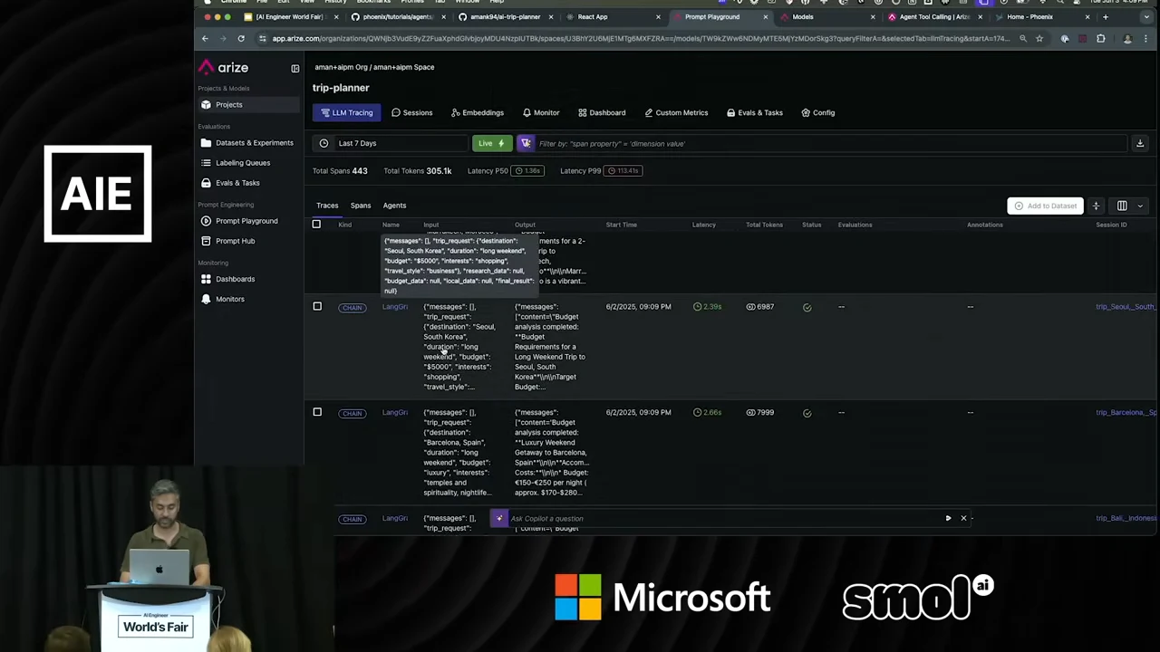The width and height of the screenshot is (1160, 652).
Task: Change row height with the density icon
Action: click(1096, 206)
